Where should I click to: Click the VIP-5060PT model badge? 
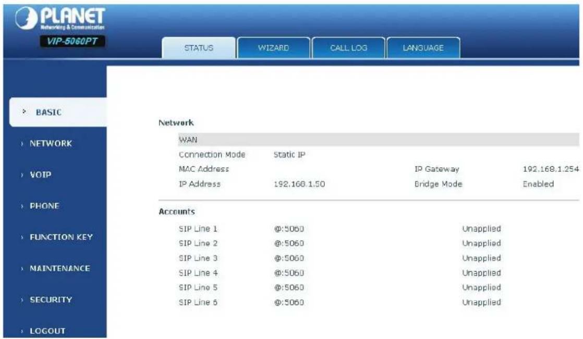pyautogui.click(x=72, y=41)
